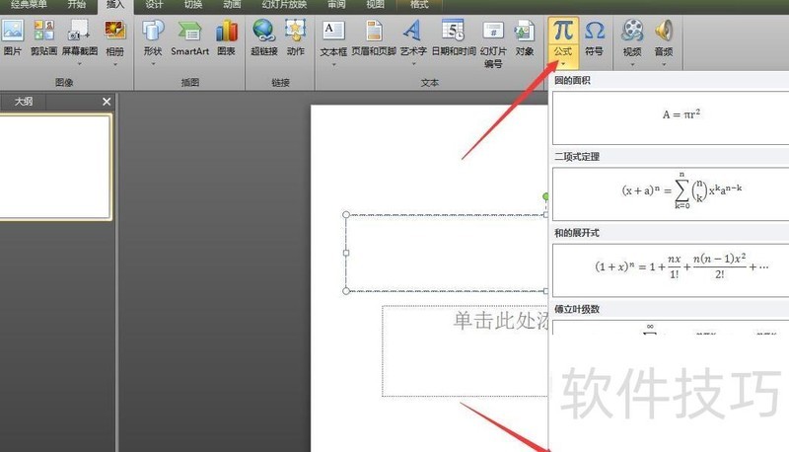The height and width of the screenshot is (452, 789).
Task: Open the 视图 view tab
Action: [x=375, y=5]
